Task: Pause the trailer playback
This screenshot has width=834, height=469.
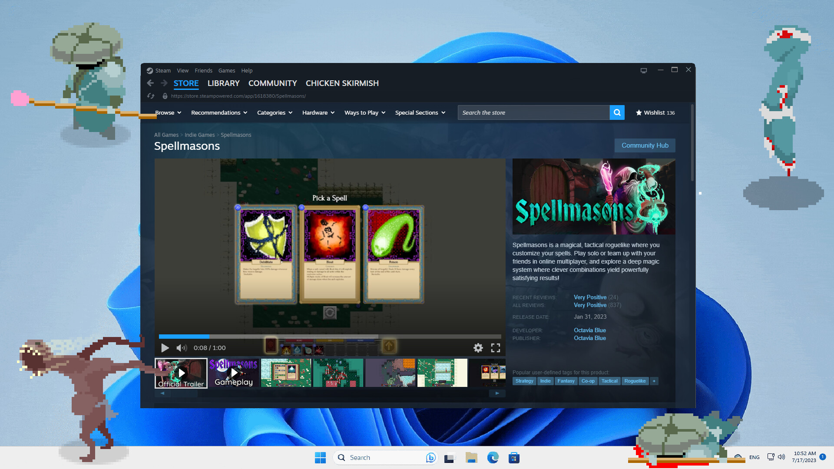Action: (165, 347)
